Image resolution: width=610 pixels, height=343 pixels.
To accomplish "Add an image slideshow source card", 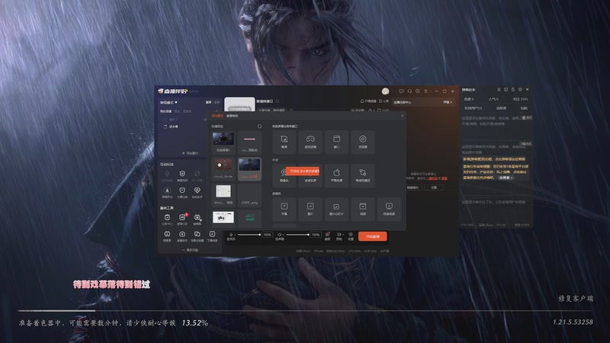I will (x=336, y=209).
